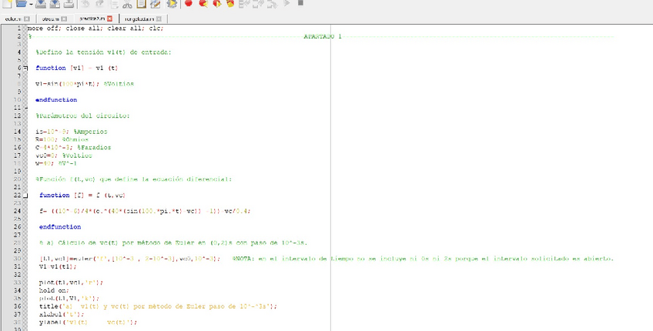Create a new script file
Screen dimensions: 653x331
[x=6, y=4]
